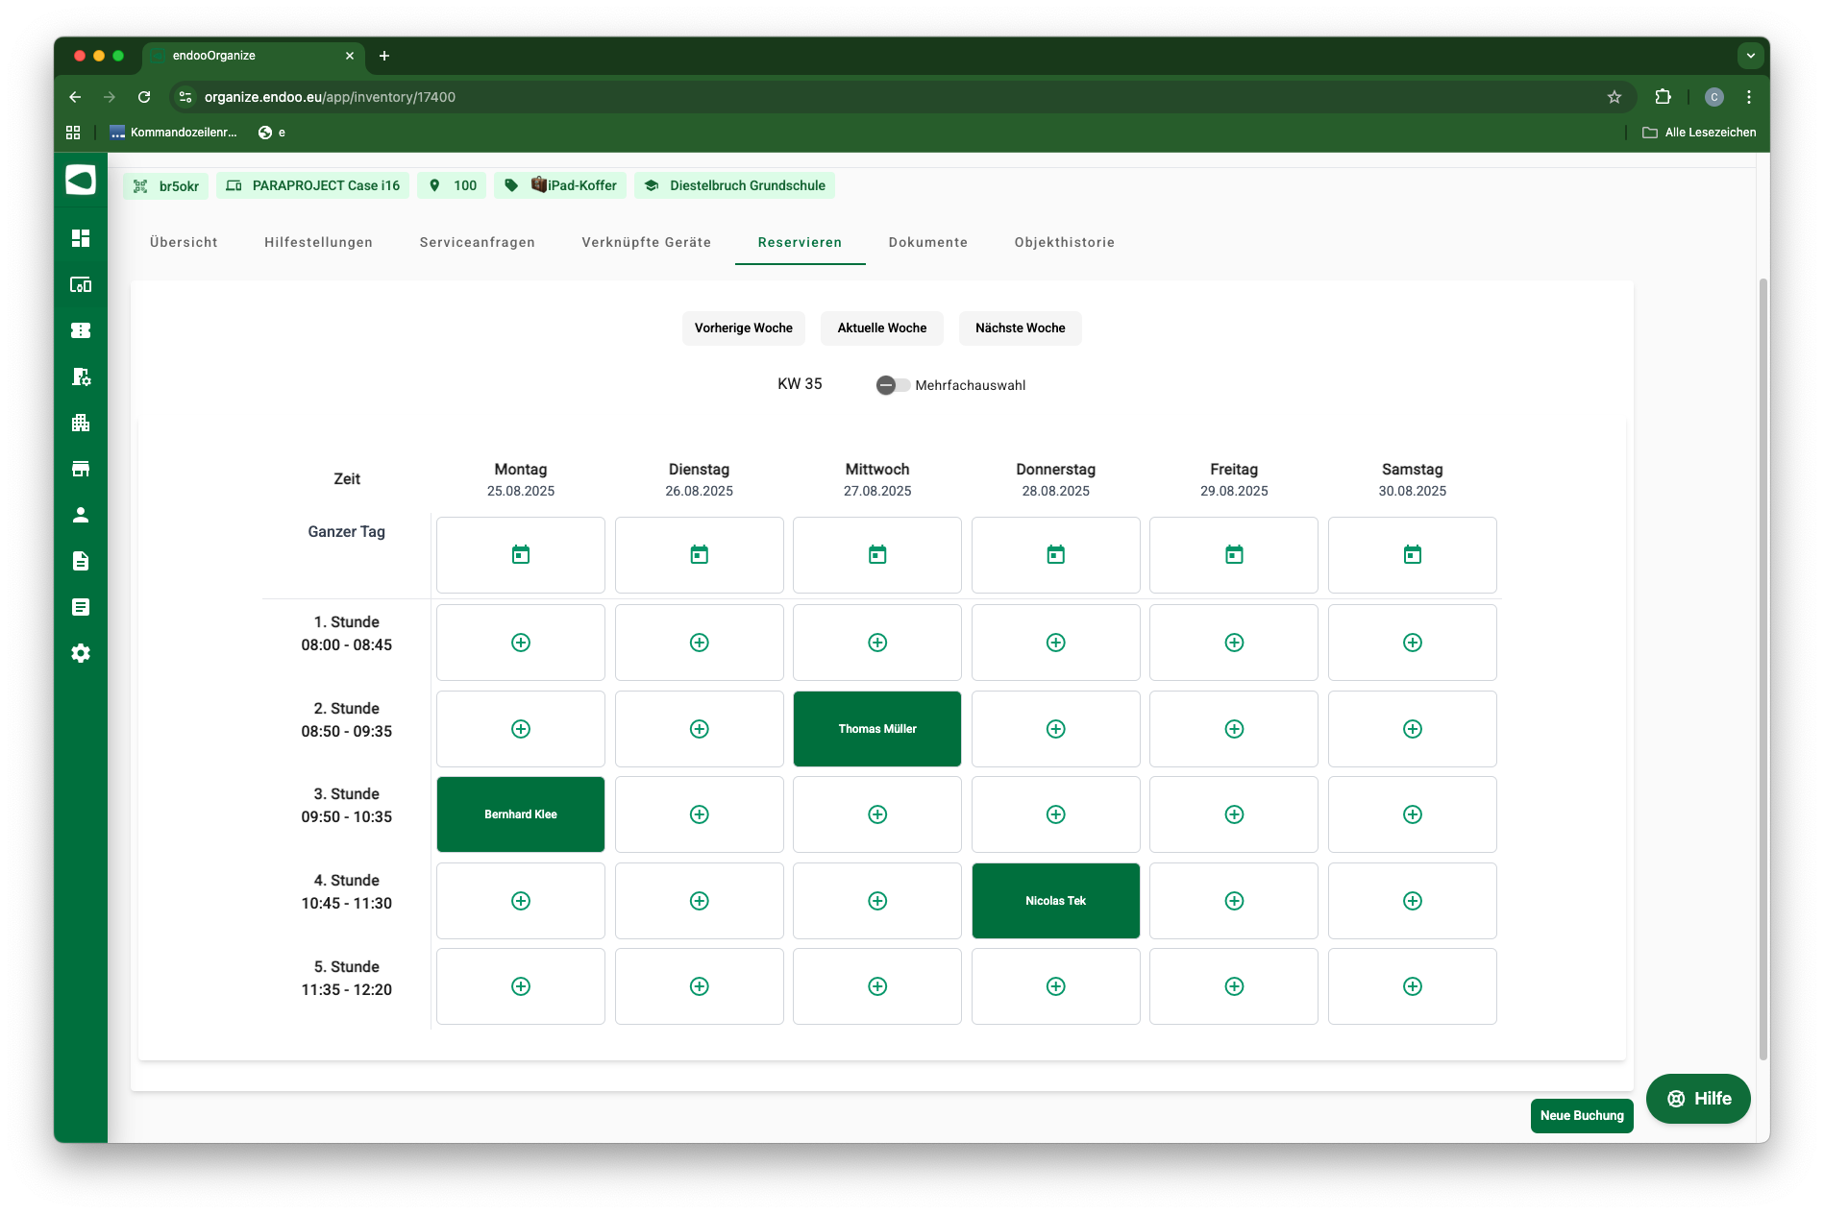Book whole day on Donnerstag calendar icon
The height and width of the screenshot is (1214, 1824).
pyautogui.click(x=1055, y=554)
